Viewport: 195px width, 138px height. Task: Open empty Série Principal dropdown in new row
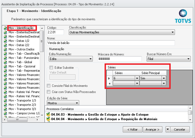click(164, 83)
